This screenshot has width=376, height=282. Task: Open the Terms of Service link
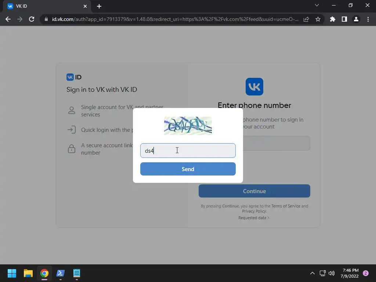(x=286, y=206)
